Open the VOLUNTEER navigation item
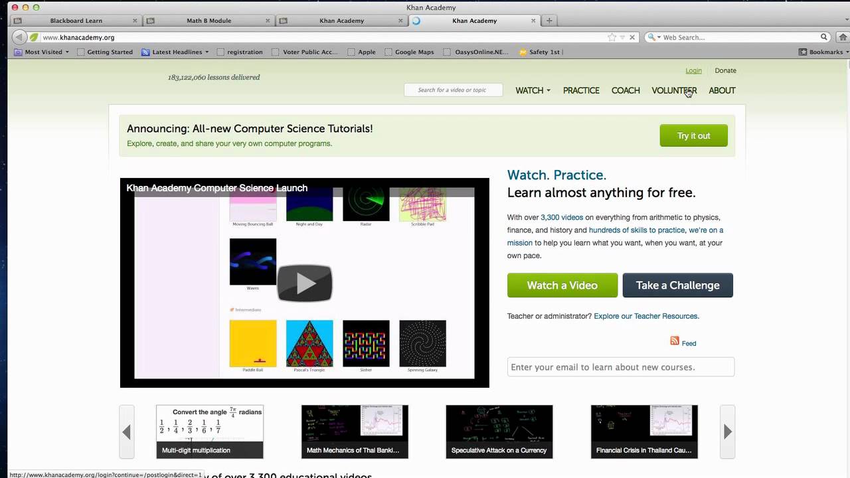The image size is (850, 478). (x=674, y=90)
